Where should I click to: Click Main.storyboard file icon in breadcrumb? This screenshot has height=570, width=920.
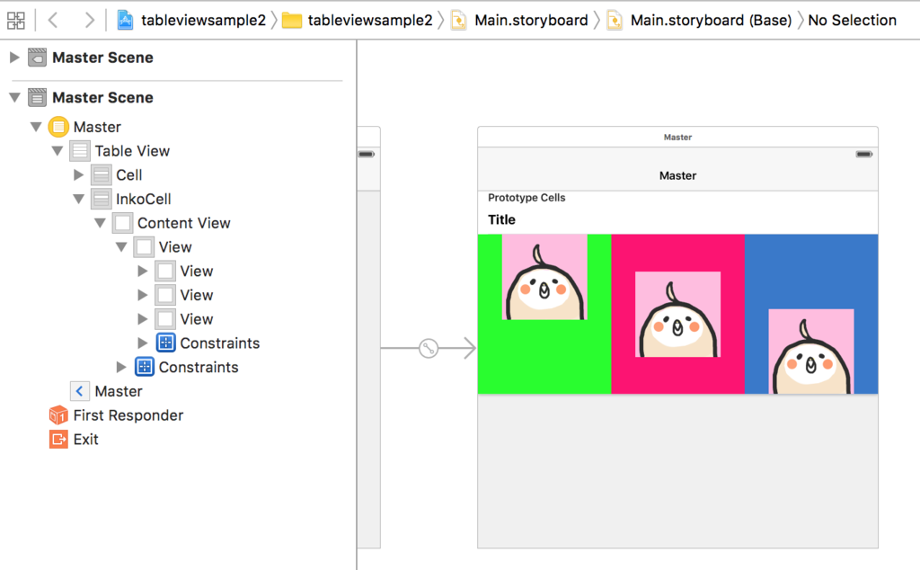459,21
